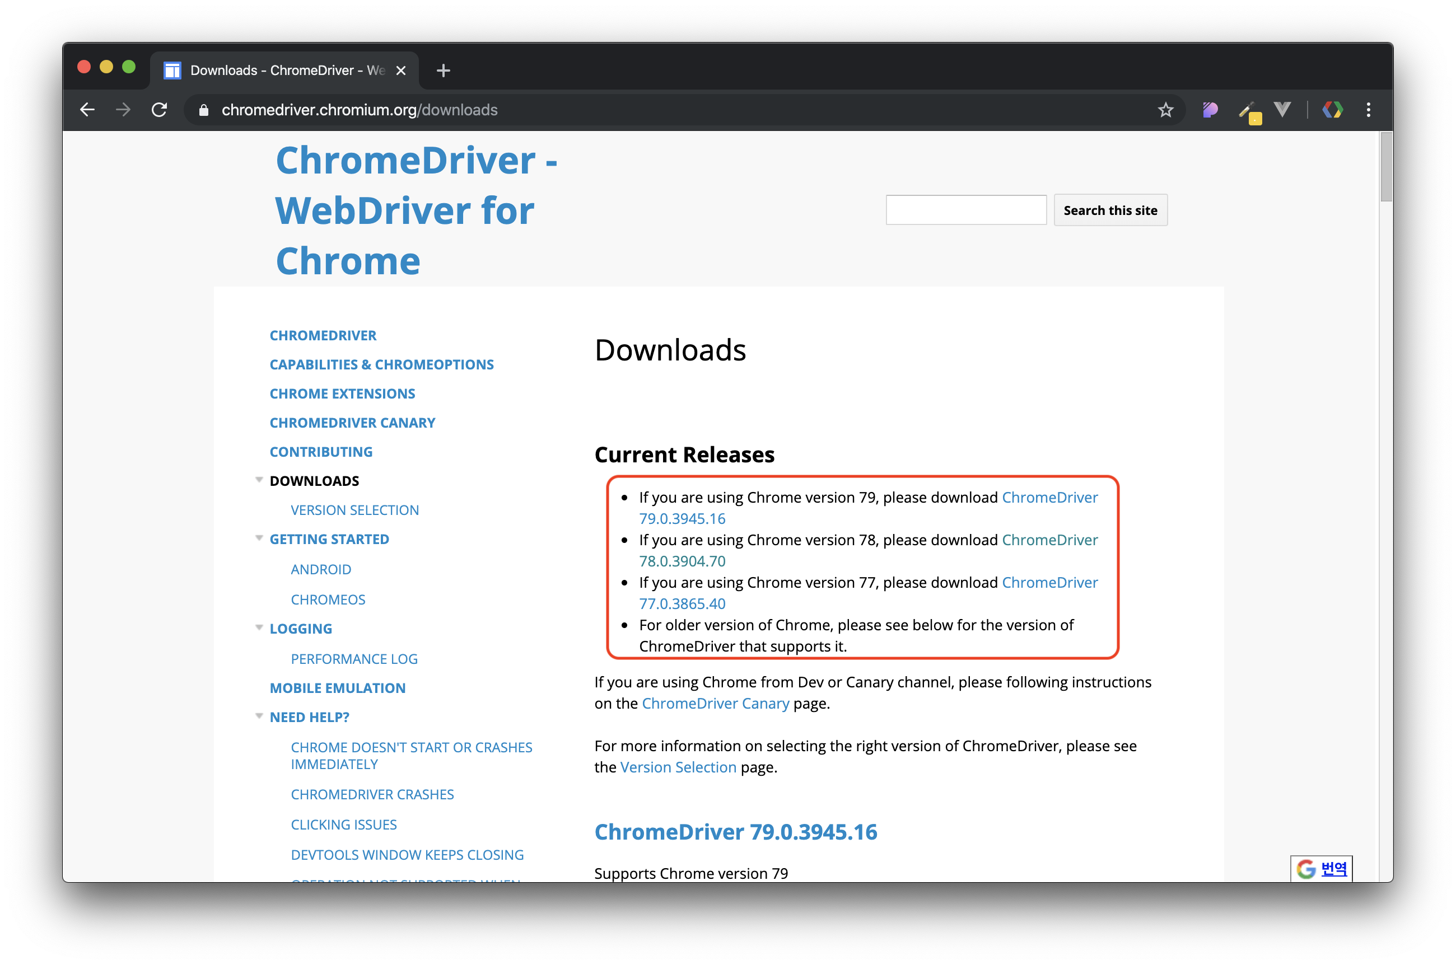
Task: Click the V-shaped extension icon
Action: (1282, 110)
